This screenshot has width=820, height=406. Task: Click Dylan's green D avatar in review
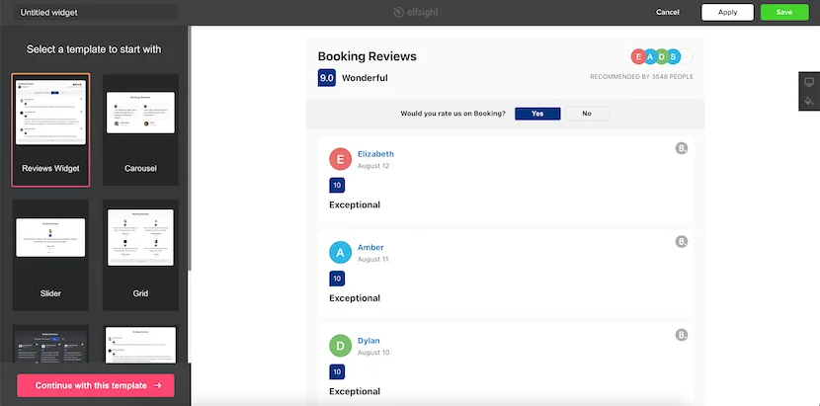pyautogui.click(x=341, y=346)
